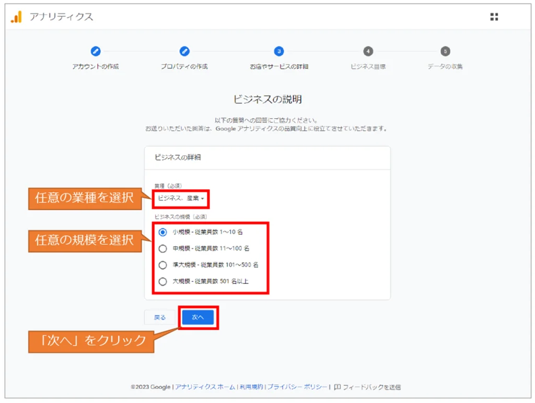
Task: Click the step 2 pencil icon
Action: coord(184,51)
